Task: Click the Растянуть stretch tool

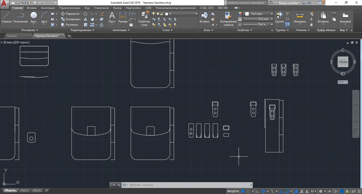Action: (x=70, y=25)
